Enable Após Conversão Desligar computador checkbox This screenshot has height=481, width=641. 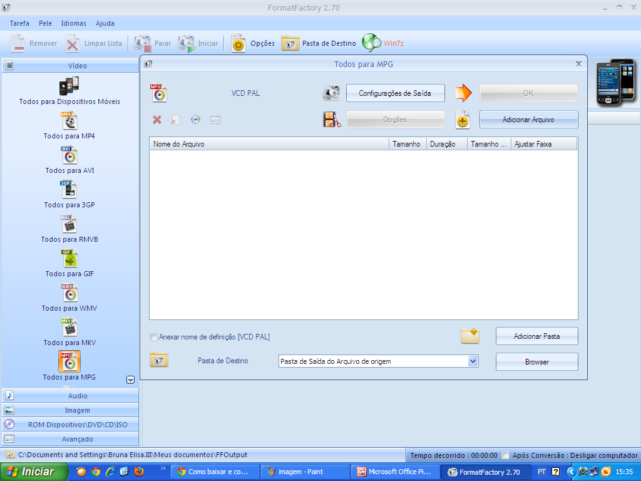(506, 455)
